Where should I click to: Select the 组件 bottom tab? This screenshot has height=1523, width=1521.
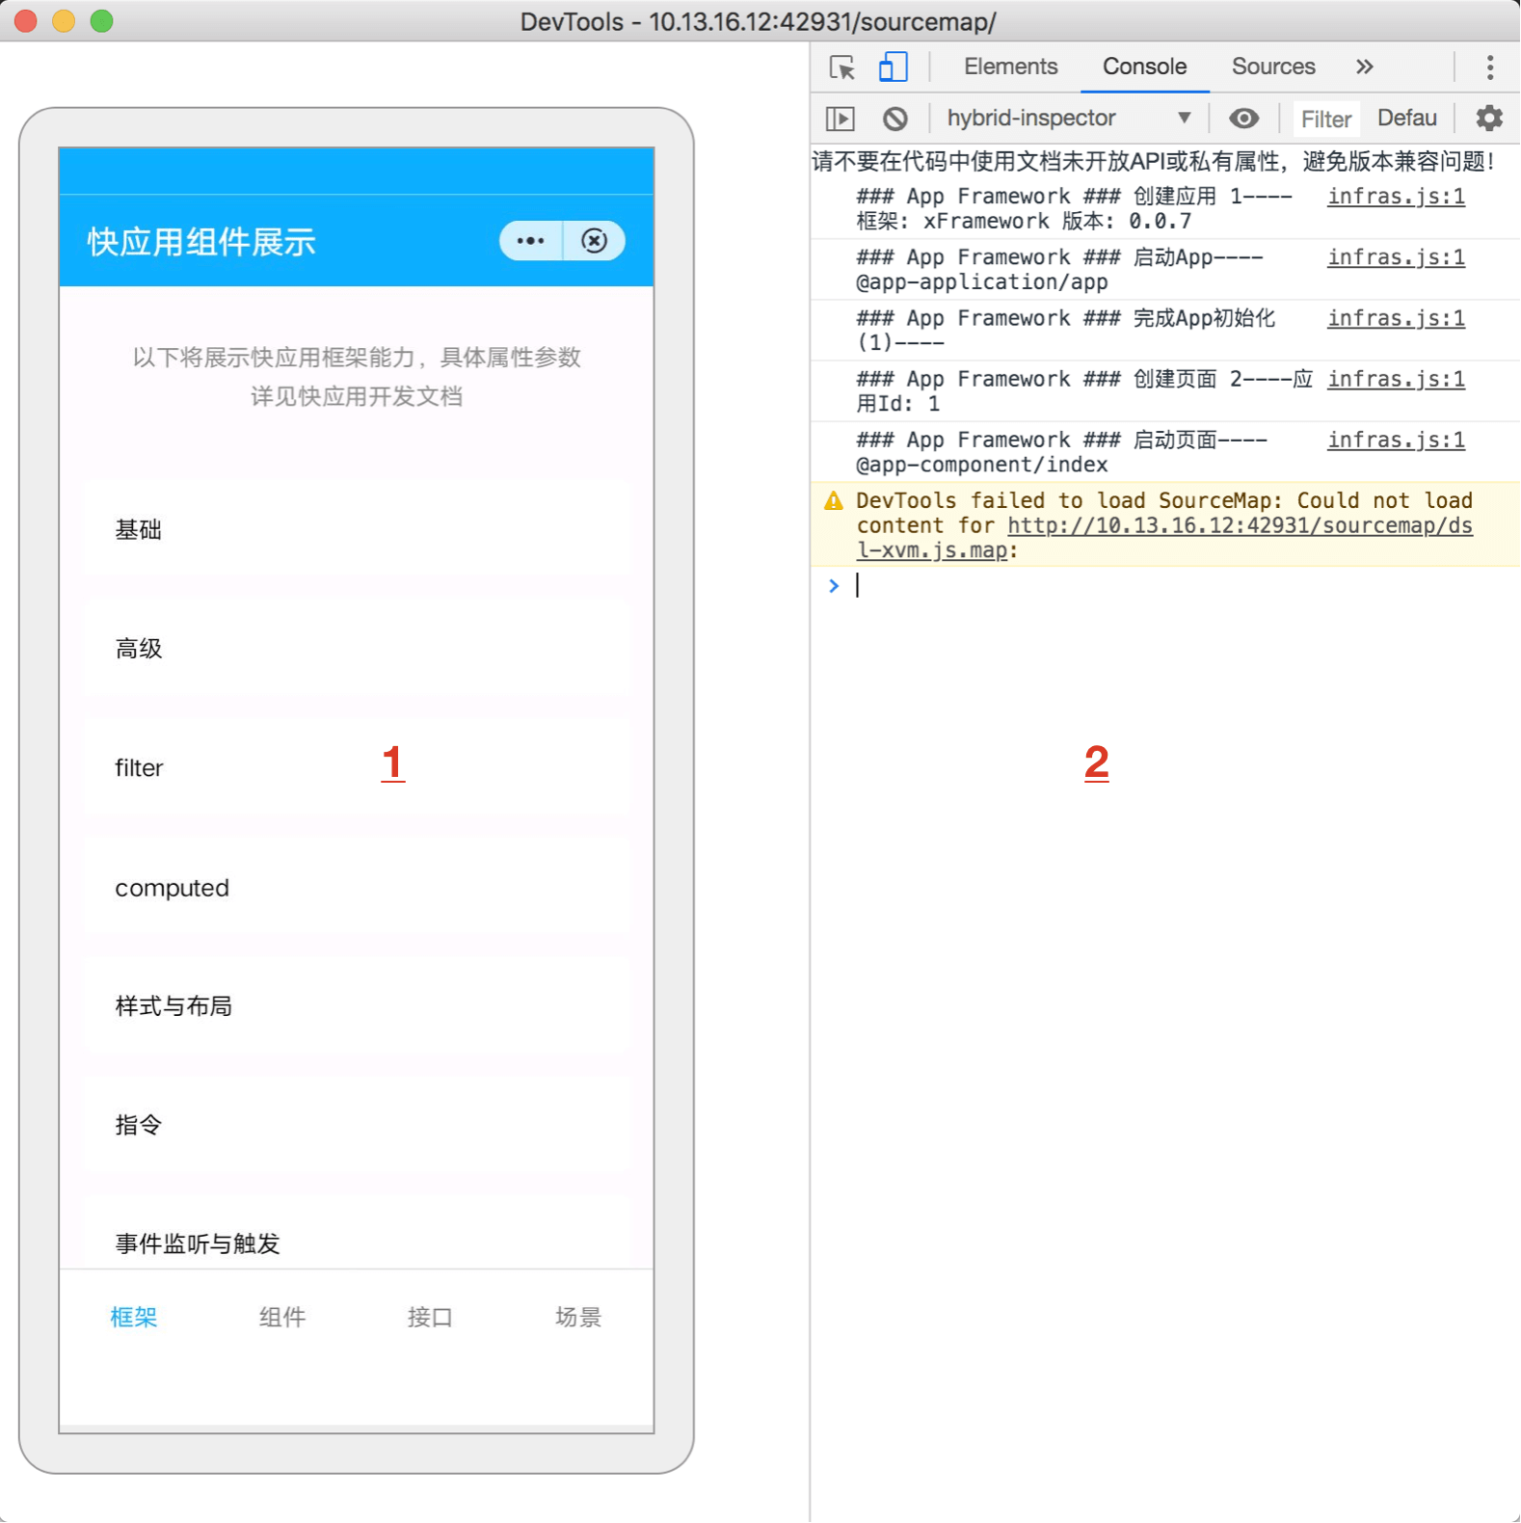(x=282, y=1317)
